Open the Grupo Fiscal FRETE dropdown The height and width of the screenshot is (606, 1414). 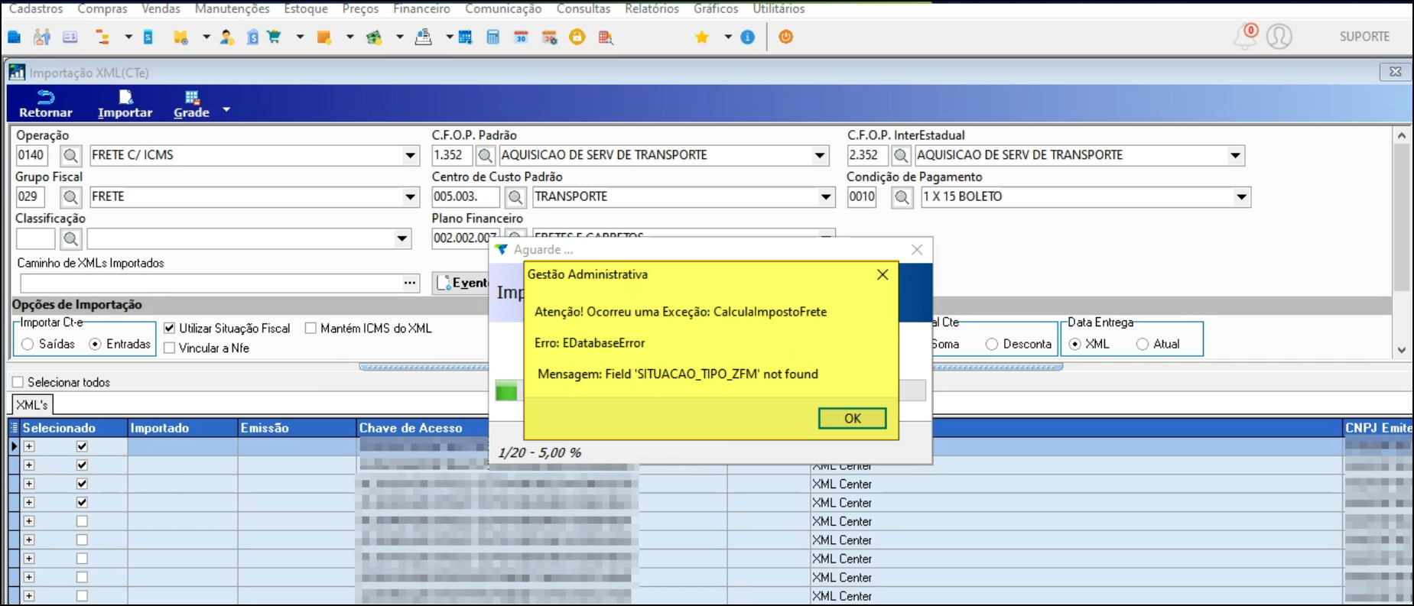pos(411,197)
